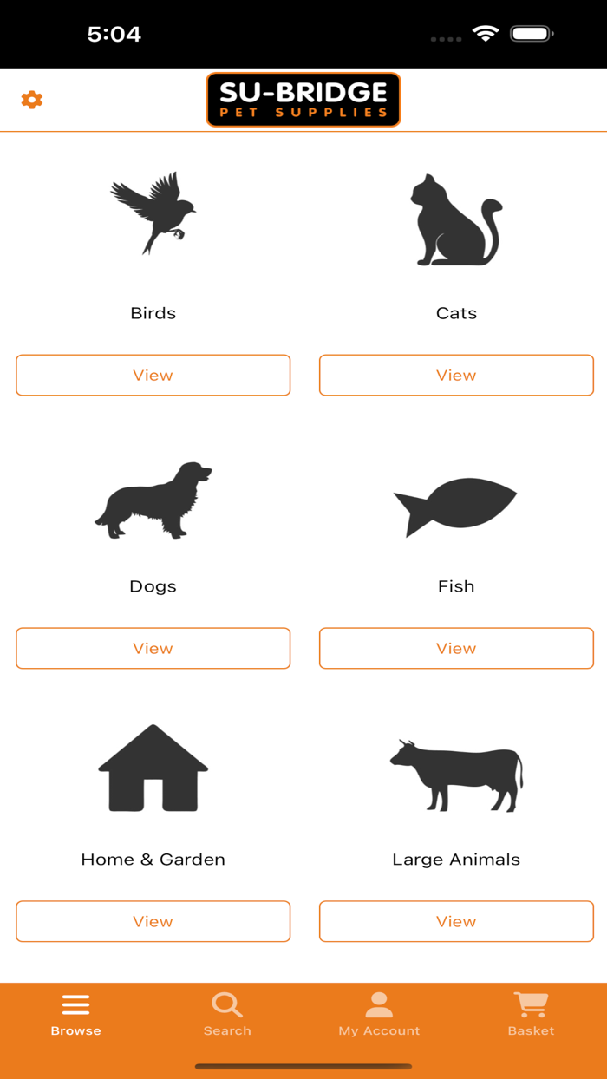
Task: View the Birds category
Action: pos(153,375)
